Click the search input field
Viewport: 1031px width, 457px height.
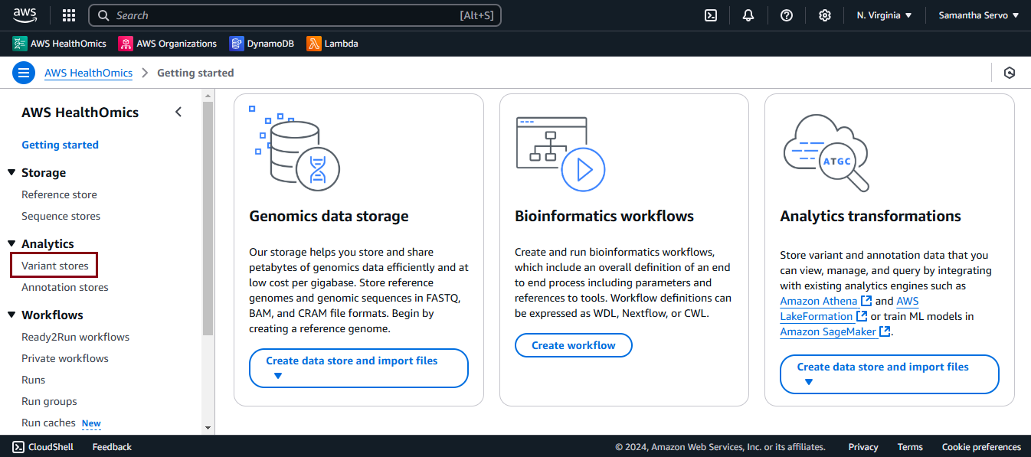295,15
